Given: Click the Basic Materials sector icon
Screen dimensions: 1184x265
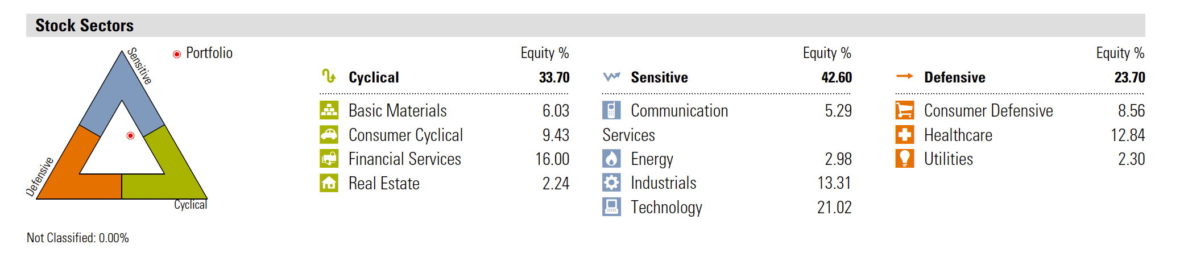Looking at the screenshot, I should [x=329, y=110].
